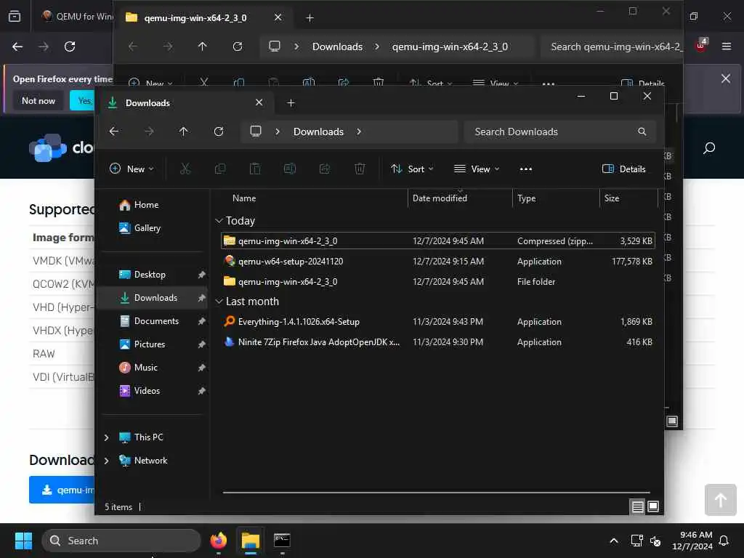Open the View dropdown in Downloads window
The image size is (744, 558).
tap(477, 169)
